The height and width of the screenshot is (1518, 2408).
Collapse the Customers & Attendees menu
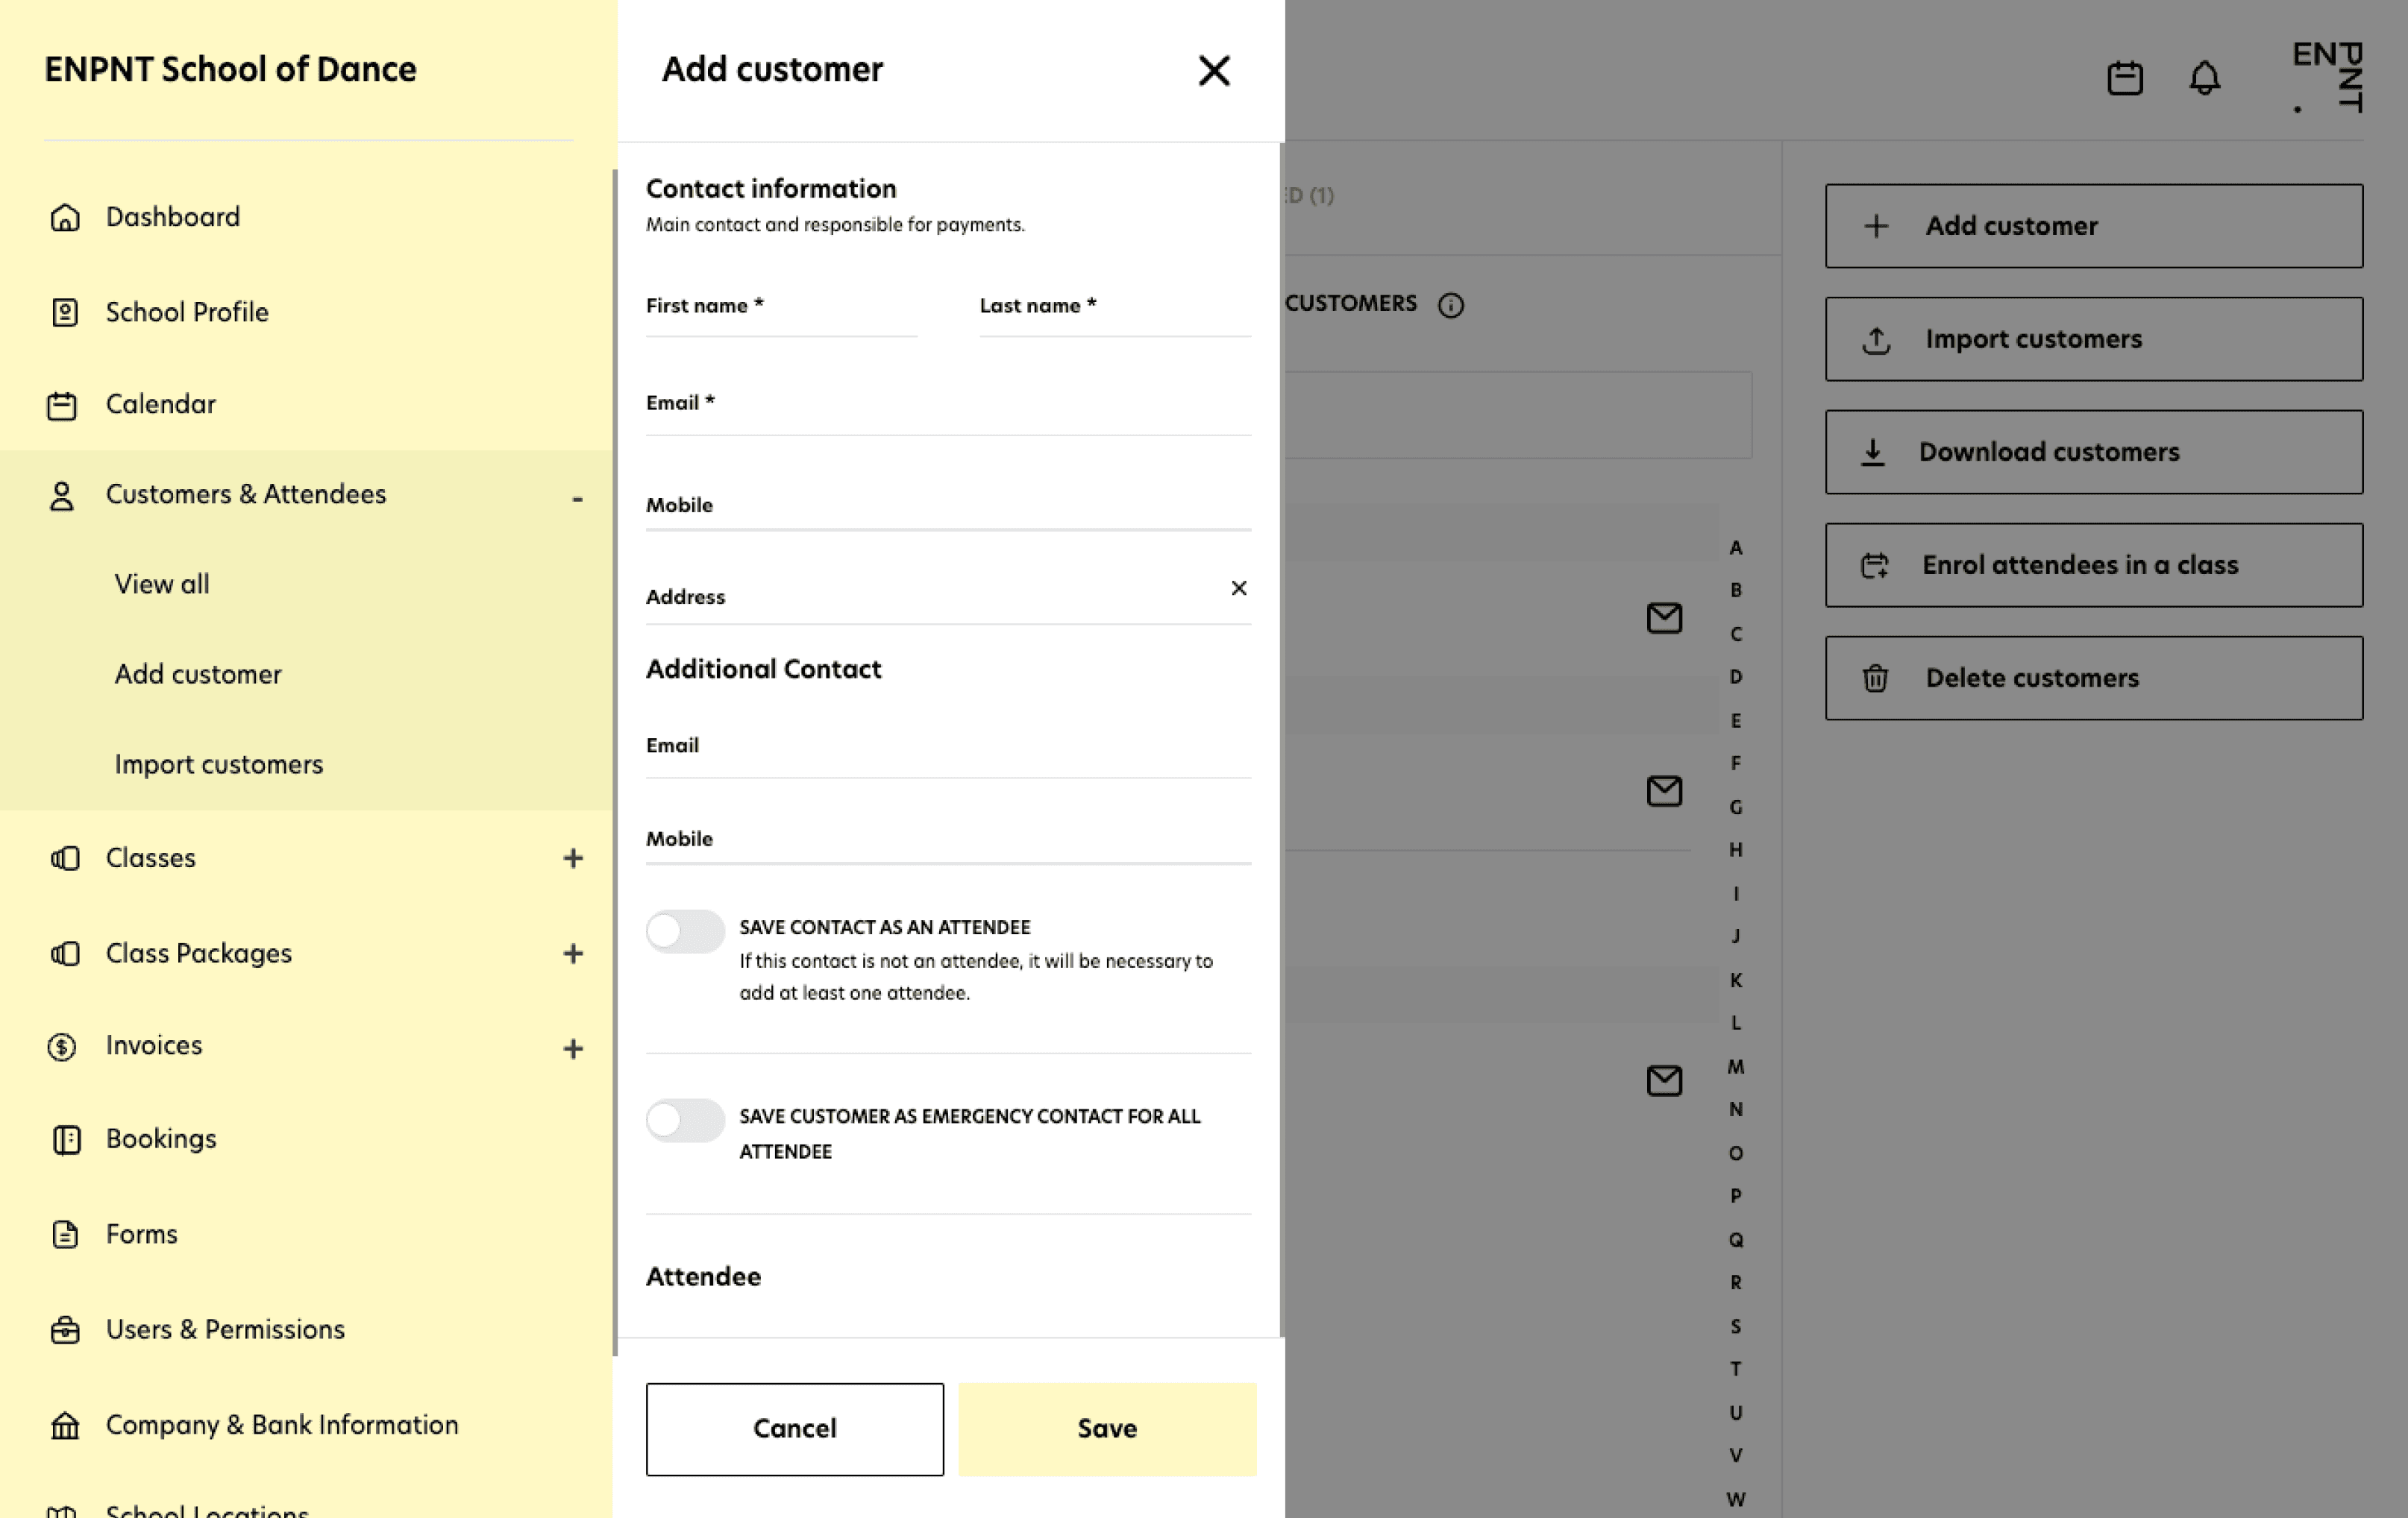577,497
